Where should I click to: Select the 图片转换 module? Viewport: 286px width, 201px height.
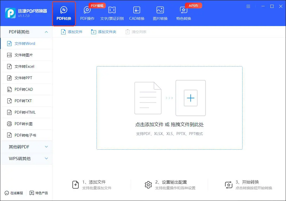point(160,13)
